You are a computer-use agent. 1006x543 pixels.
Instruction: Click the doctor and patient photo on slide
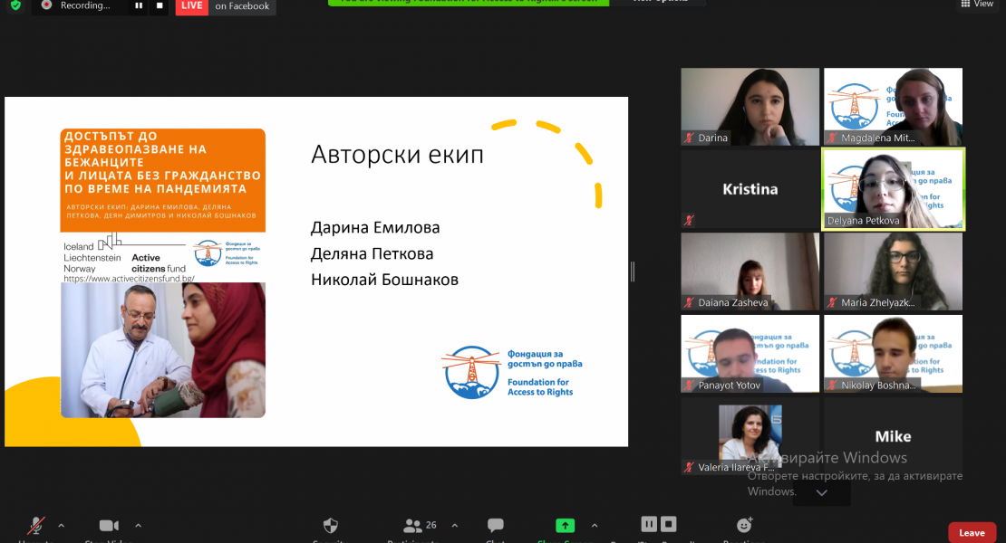[163, 349]
